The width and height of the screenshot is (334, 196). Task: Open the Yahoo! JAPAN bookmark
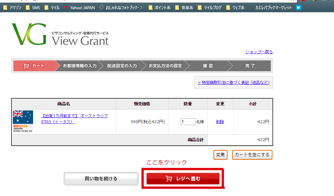coord(79,8)
